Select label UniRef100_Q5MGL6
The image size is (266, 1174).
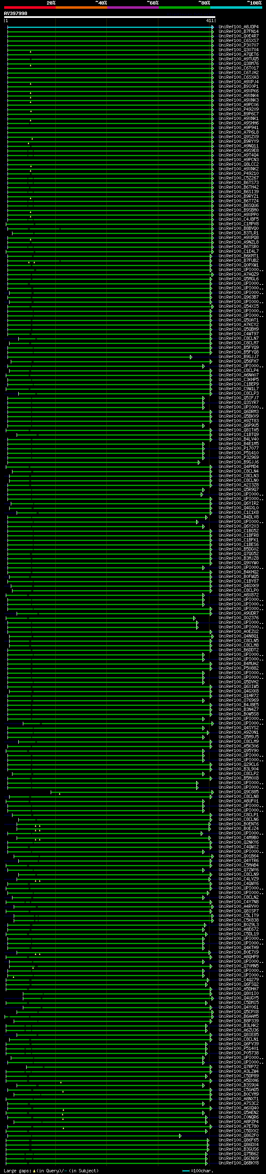point(239,279)
